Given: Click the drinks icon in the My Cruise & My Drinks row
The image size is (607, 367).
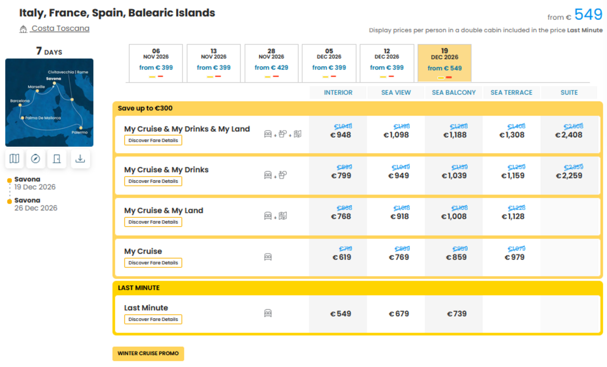Looking at the screenshot, I should (x=283, y=175).
